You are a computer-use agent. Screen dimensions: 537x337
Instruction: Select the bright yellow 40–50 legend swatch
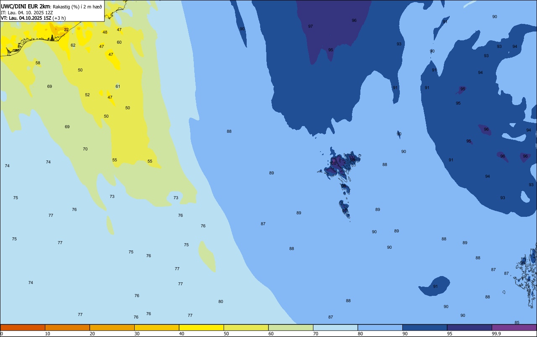(201, 327)
